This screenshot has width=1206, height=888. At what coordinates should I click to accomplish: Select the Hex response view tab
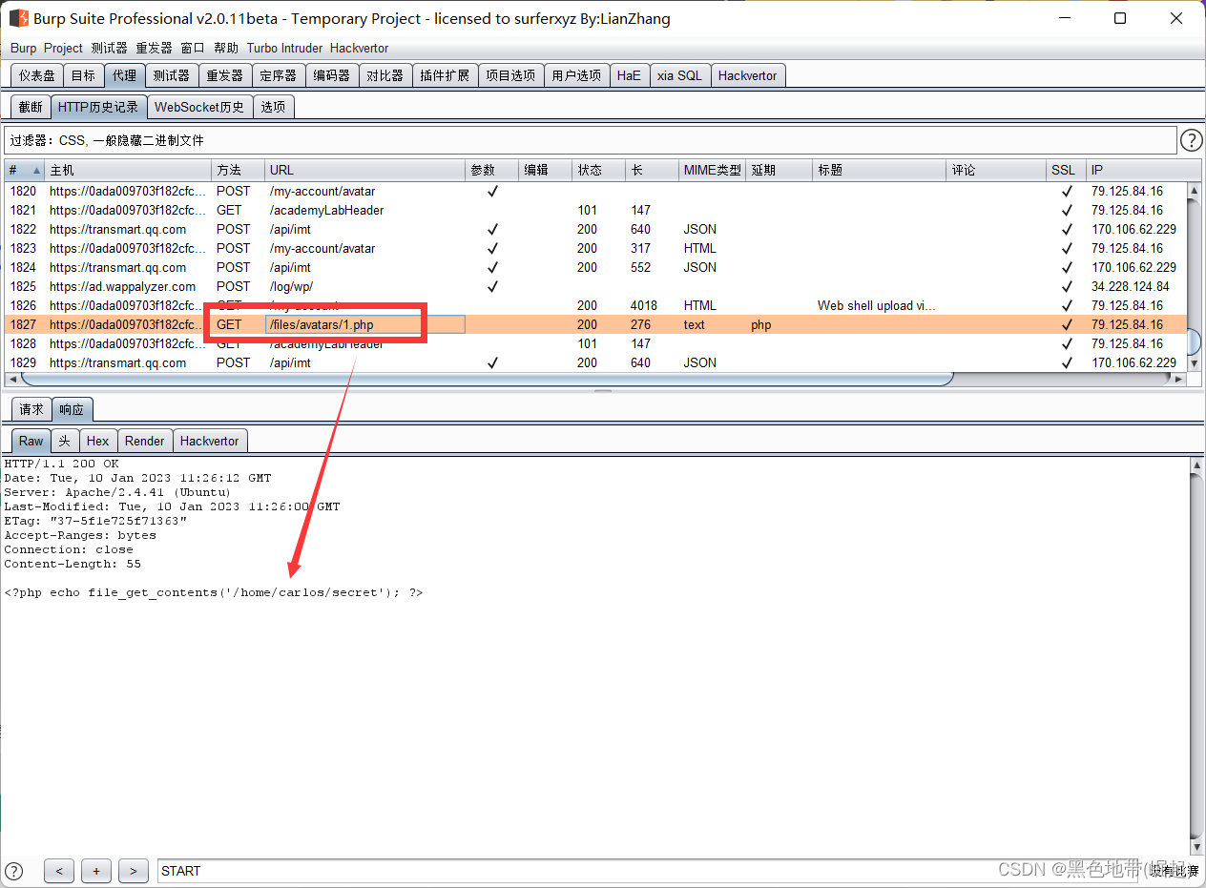97,441
